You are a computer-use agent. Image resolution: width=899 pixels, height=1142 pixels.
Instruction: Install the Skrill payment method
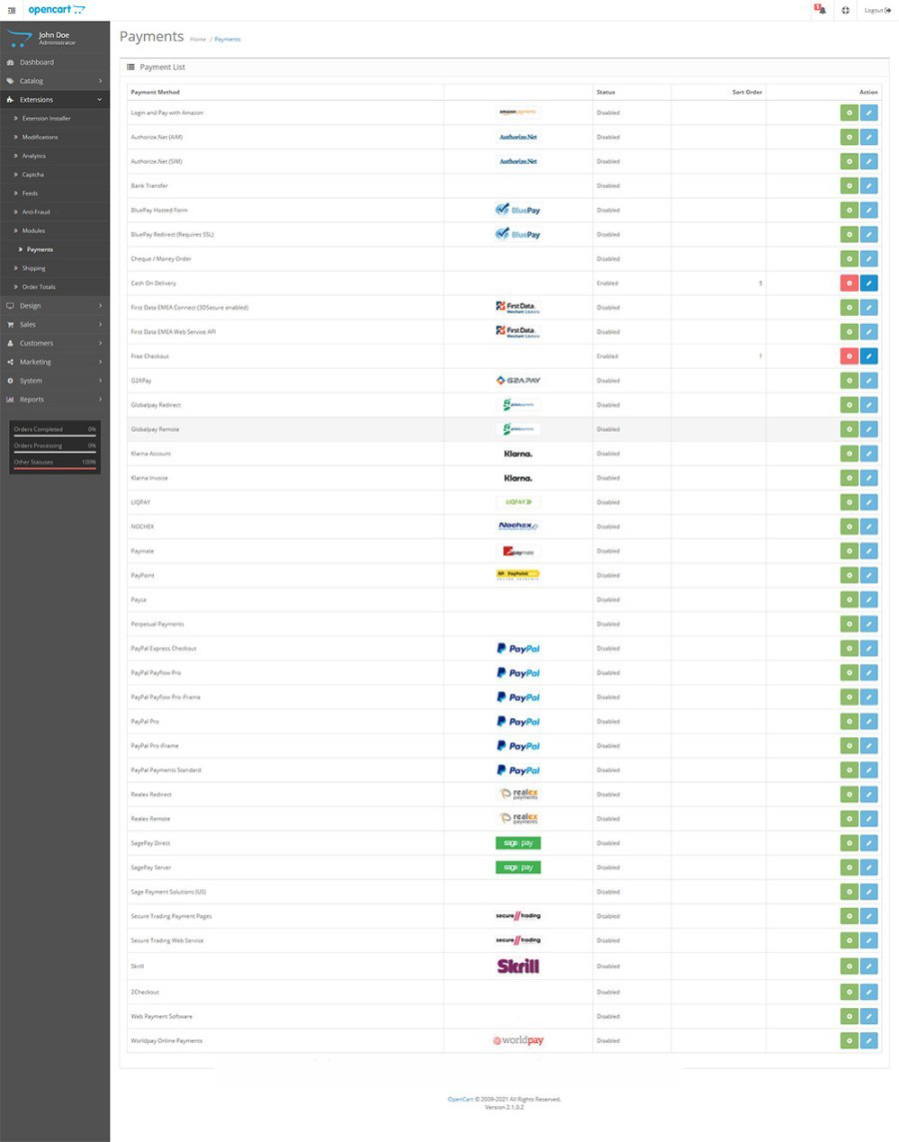[x=849, y=966]
